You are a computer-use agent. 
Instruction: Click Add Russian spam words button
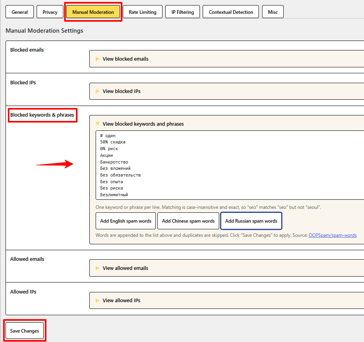pyautogui.click(x=251, y=221)
